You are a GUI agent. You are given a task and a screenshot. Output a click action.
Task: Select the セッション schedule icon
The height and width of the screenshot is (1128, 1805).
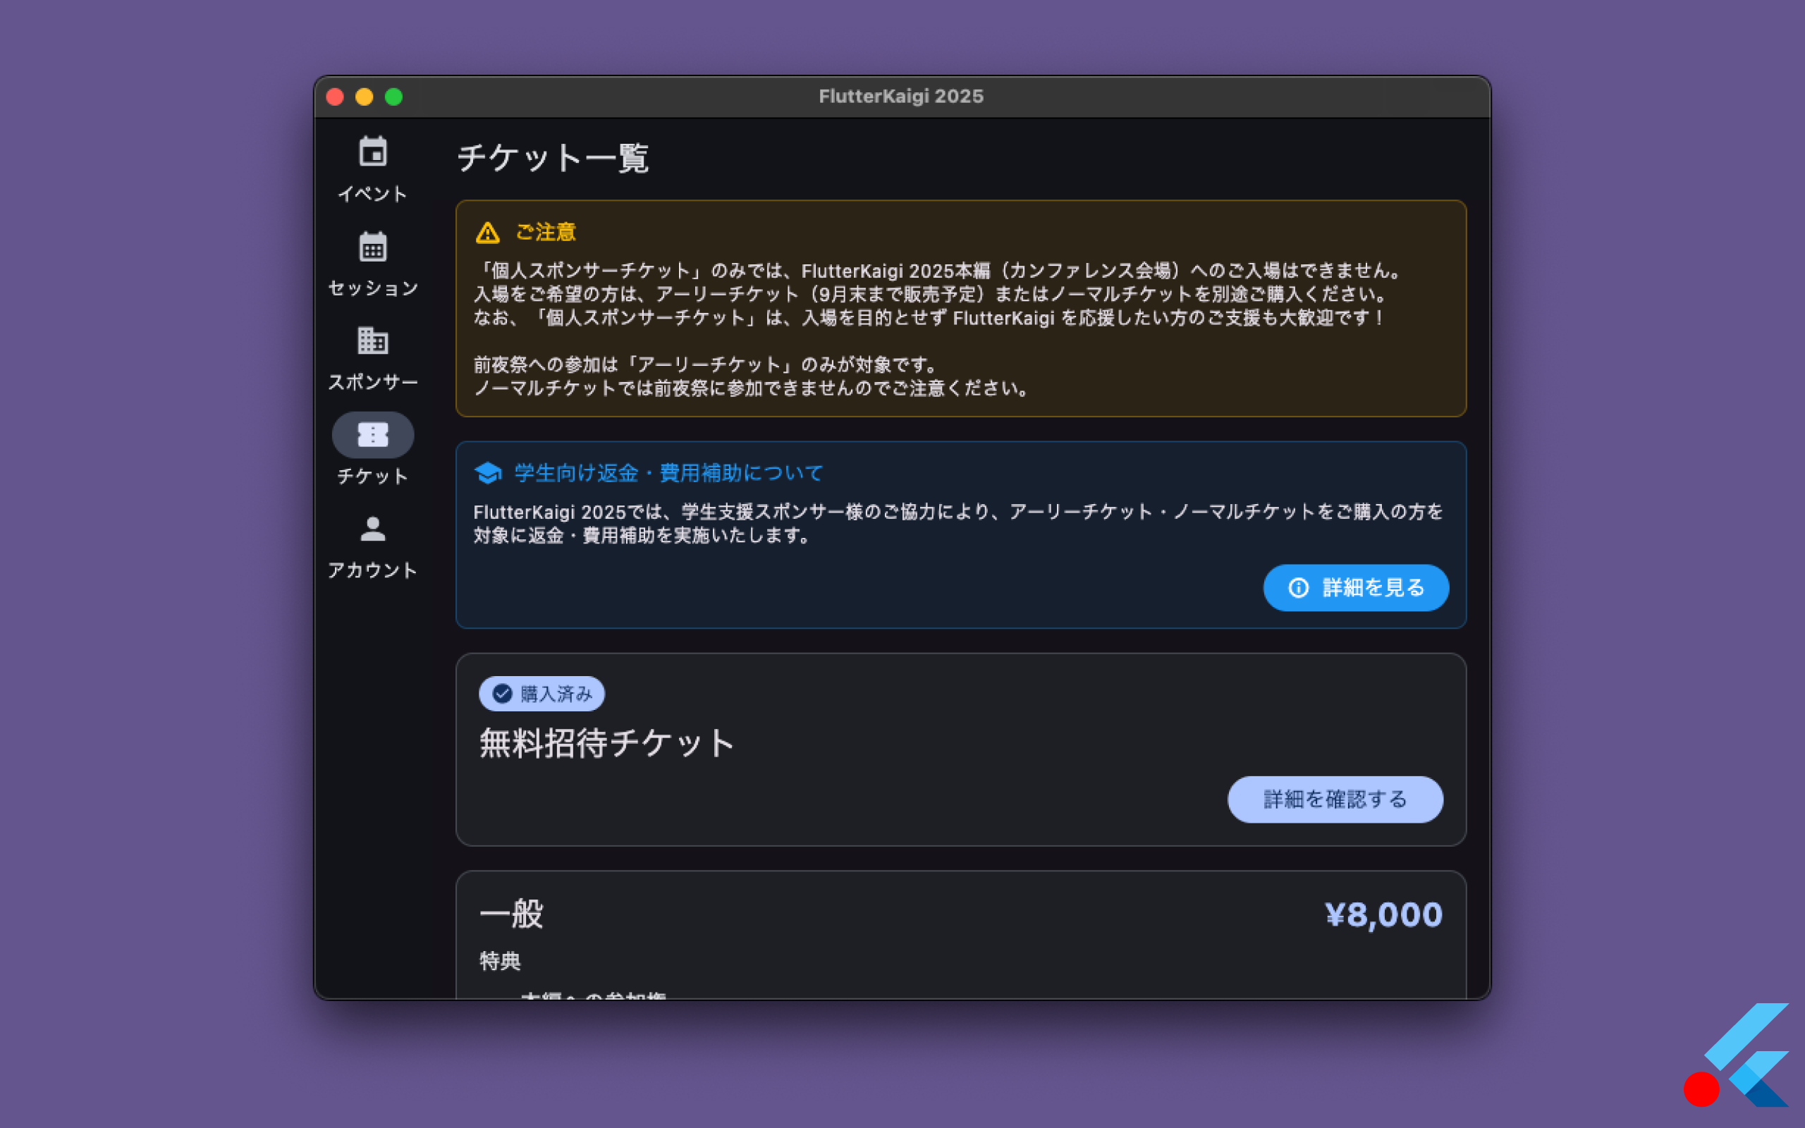pos(373,246)
